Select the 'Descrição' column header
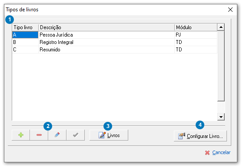The image size is (243, 168). (x=107, y=27)
